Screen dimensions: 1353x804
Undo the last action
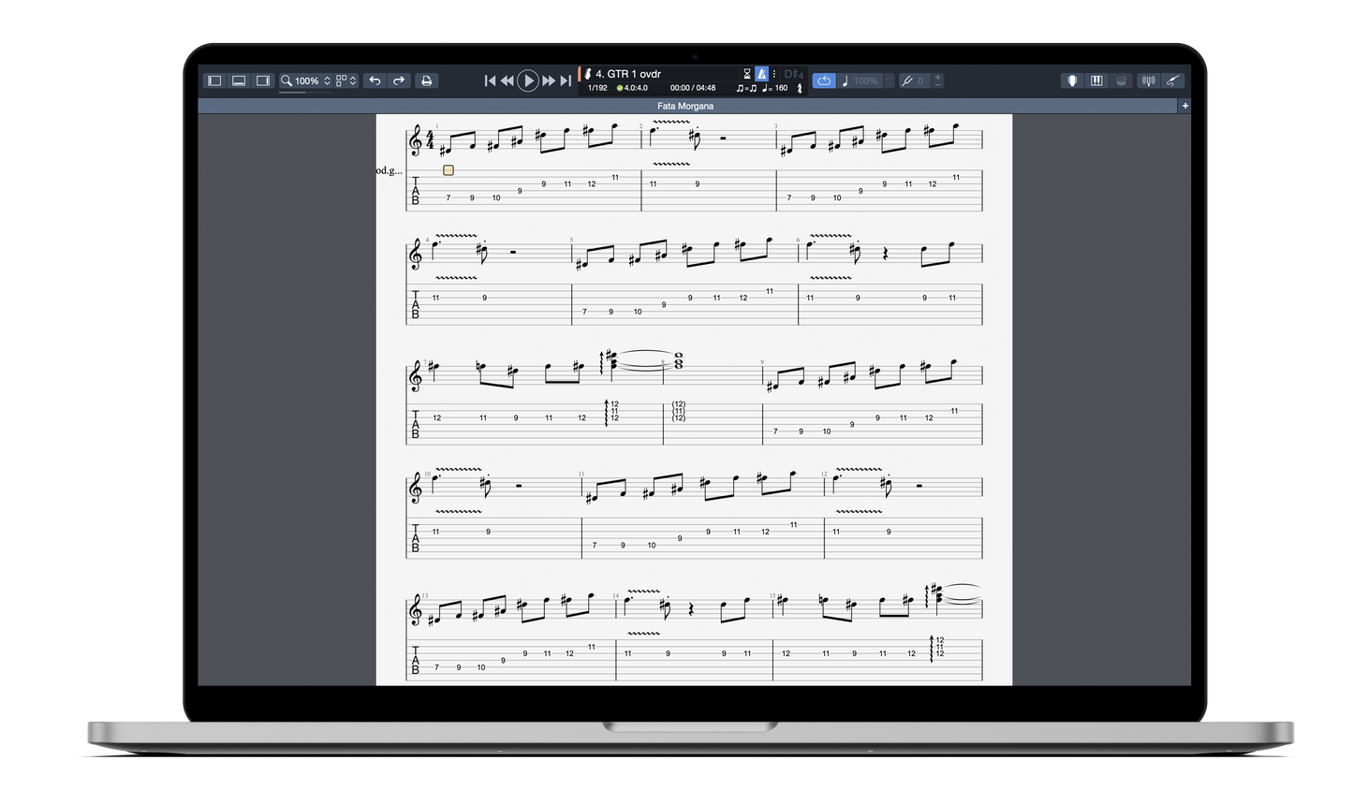[x=375, y=81]
